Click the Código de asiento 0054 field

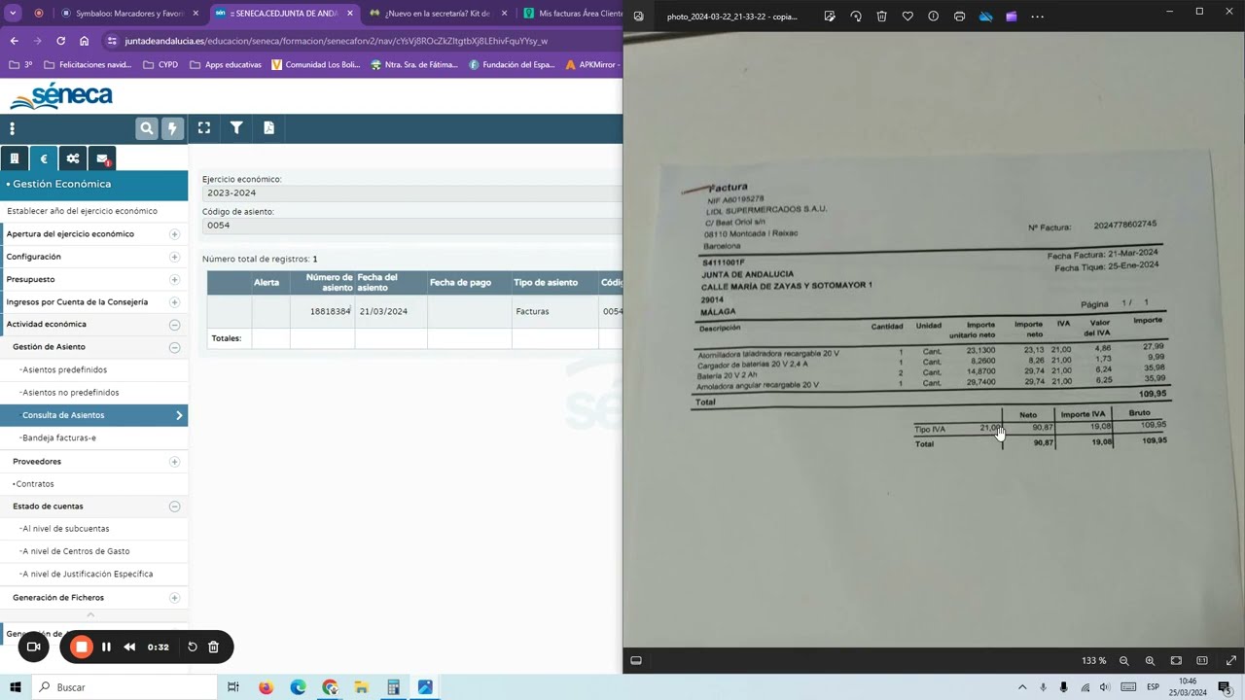[411, 225]
